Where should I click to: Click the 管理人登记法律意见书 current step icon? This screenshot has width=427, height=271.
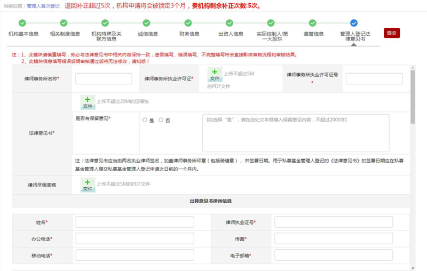354,23
